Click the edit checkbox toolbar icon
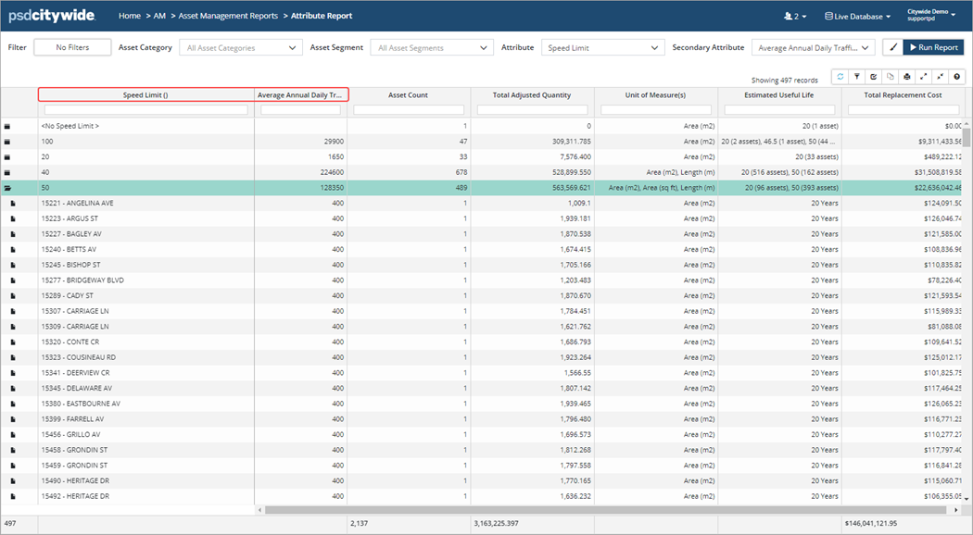Image resolution: width=973 pixels, height=535 pixels. 874,78
